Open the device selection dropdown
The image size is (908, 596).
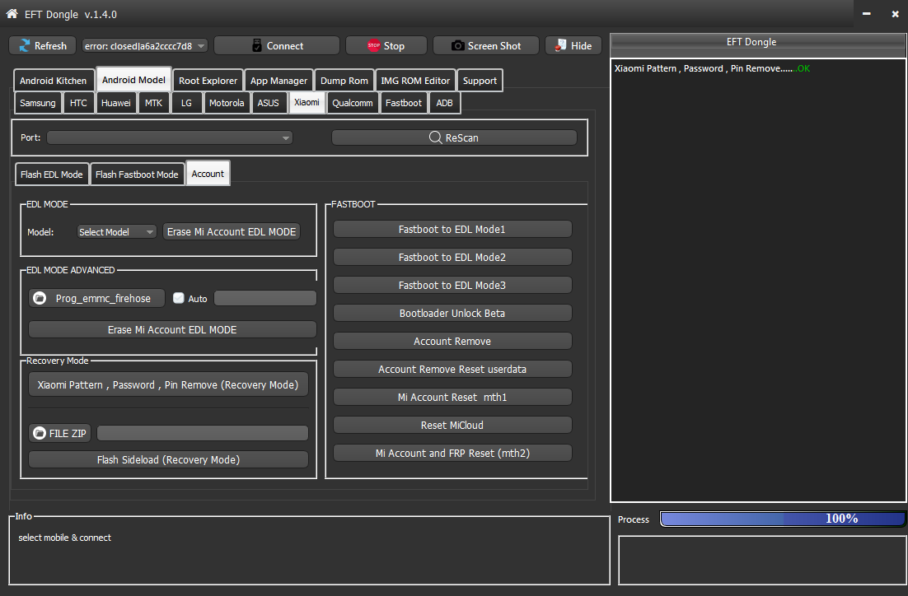pyautogui.click(x=145, y=46)
